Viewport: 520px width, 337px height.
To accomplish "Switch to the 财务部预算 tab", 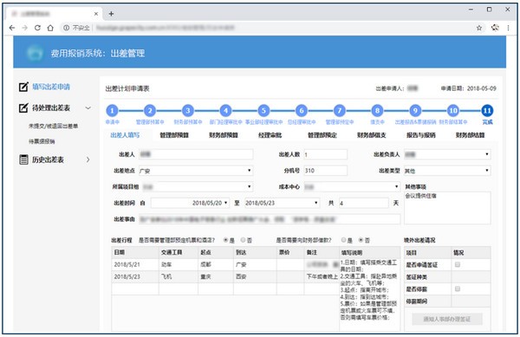I will (224, 135).
